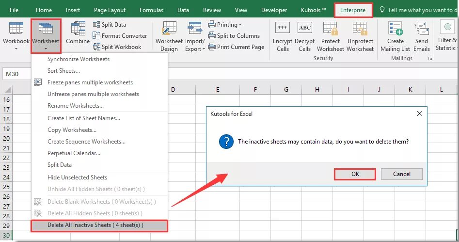Choose Split to Columns tool
Viewport: 459px width, 242px height.
coord(234,36)
